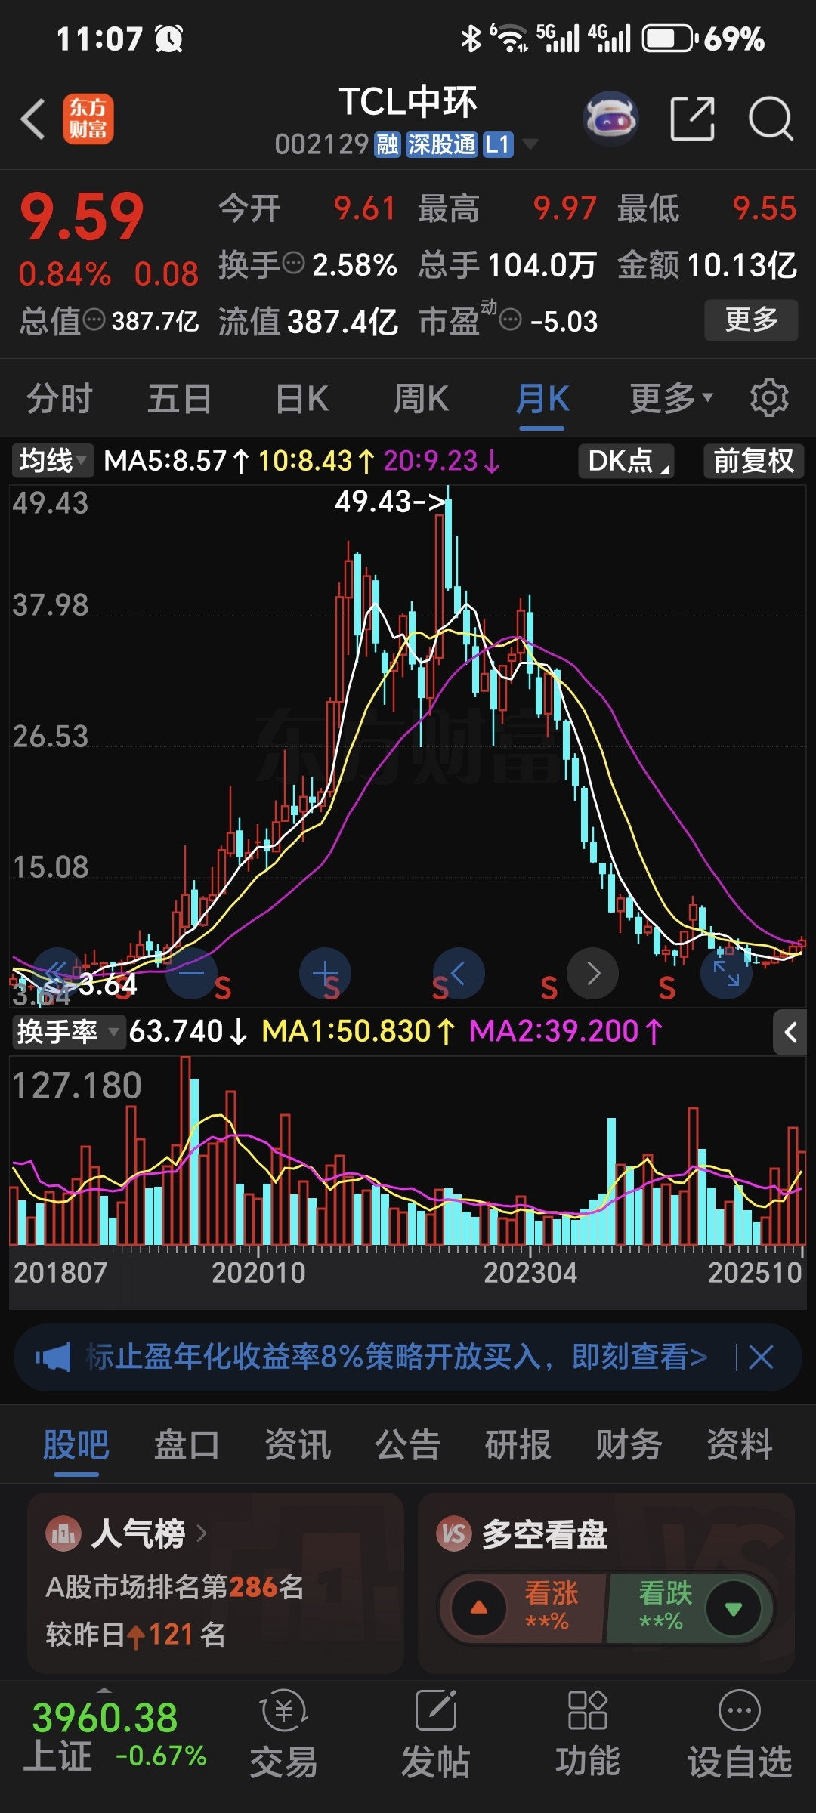
Task: Toggle DK点 indicator
Action: pyautogui.click(x=626, y=460)
